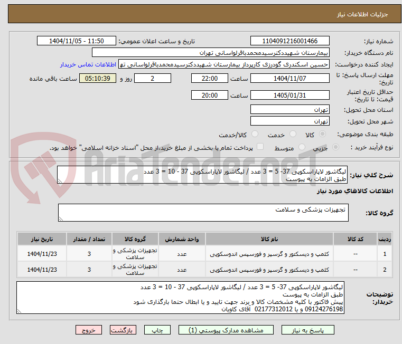Viewport: 402px width, 344px height.
Task: Click the need number field 1104091216001466
Action: tap(289, 41)
